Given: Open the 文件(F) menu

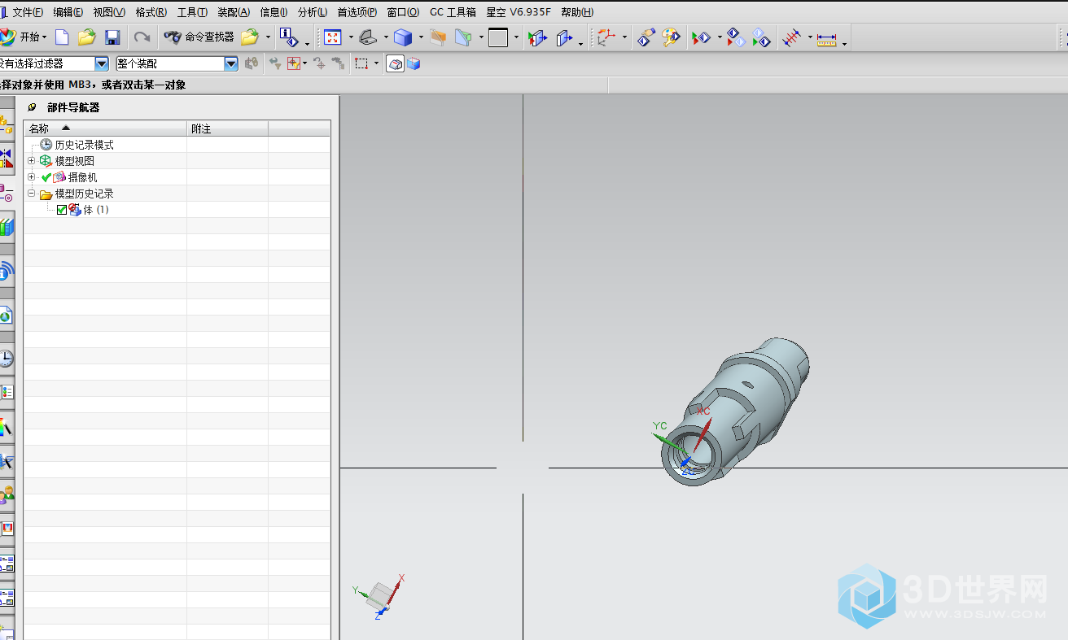Looking at the screenshot, I should (x=28, y=12).
